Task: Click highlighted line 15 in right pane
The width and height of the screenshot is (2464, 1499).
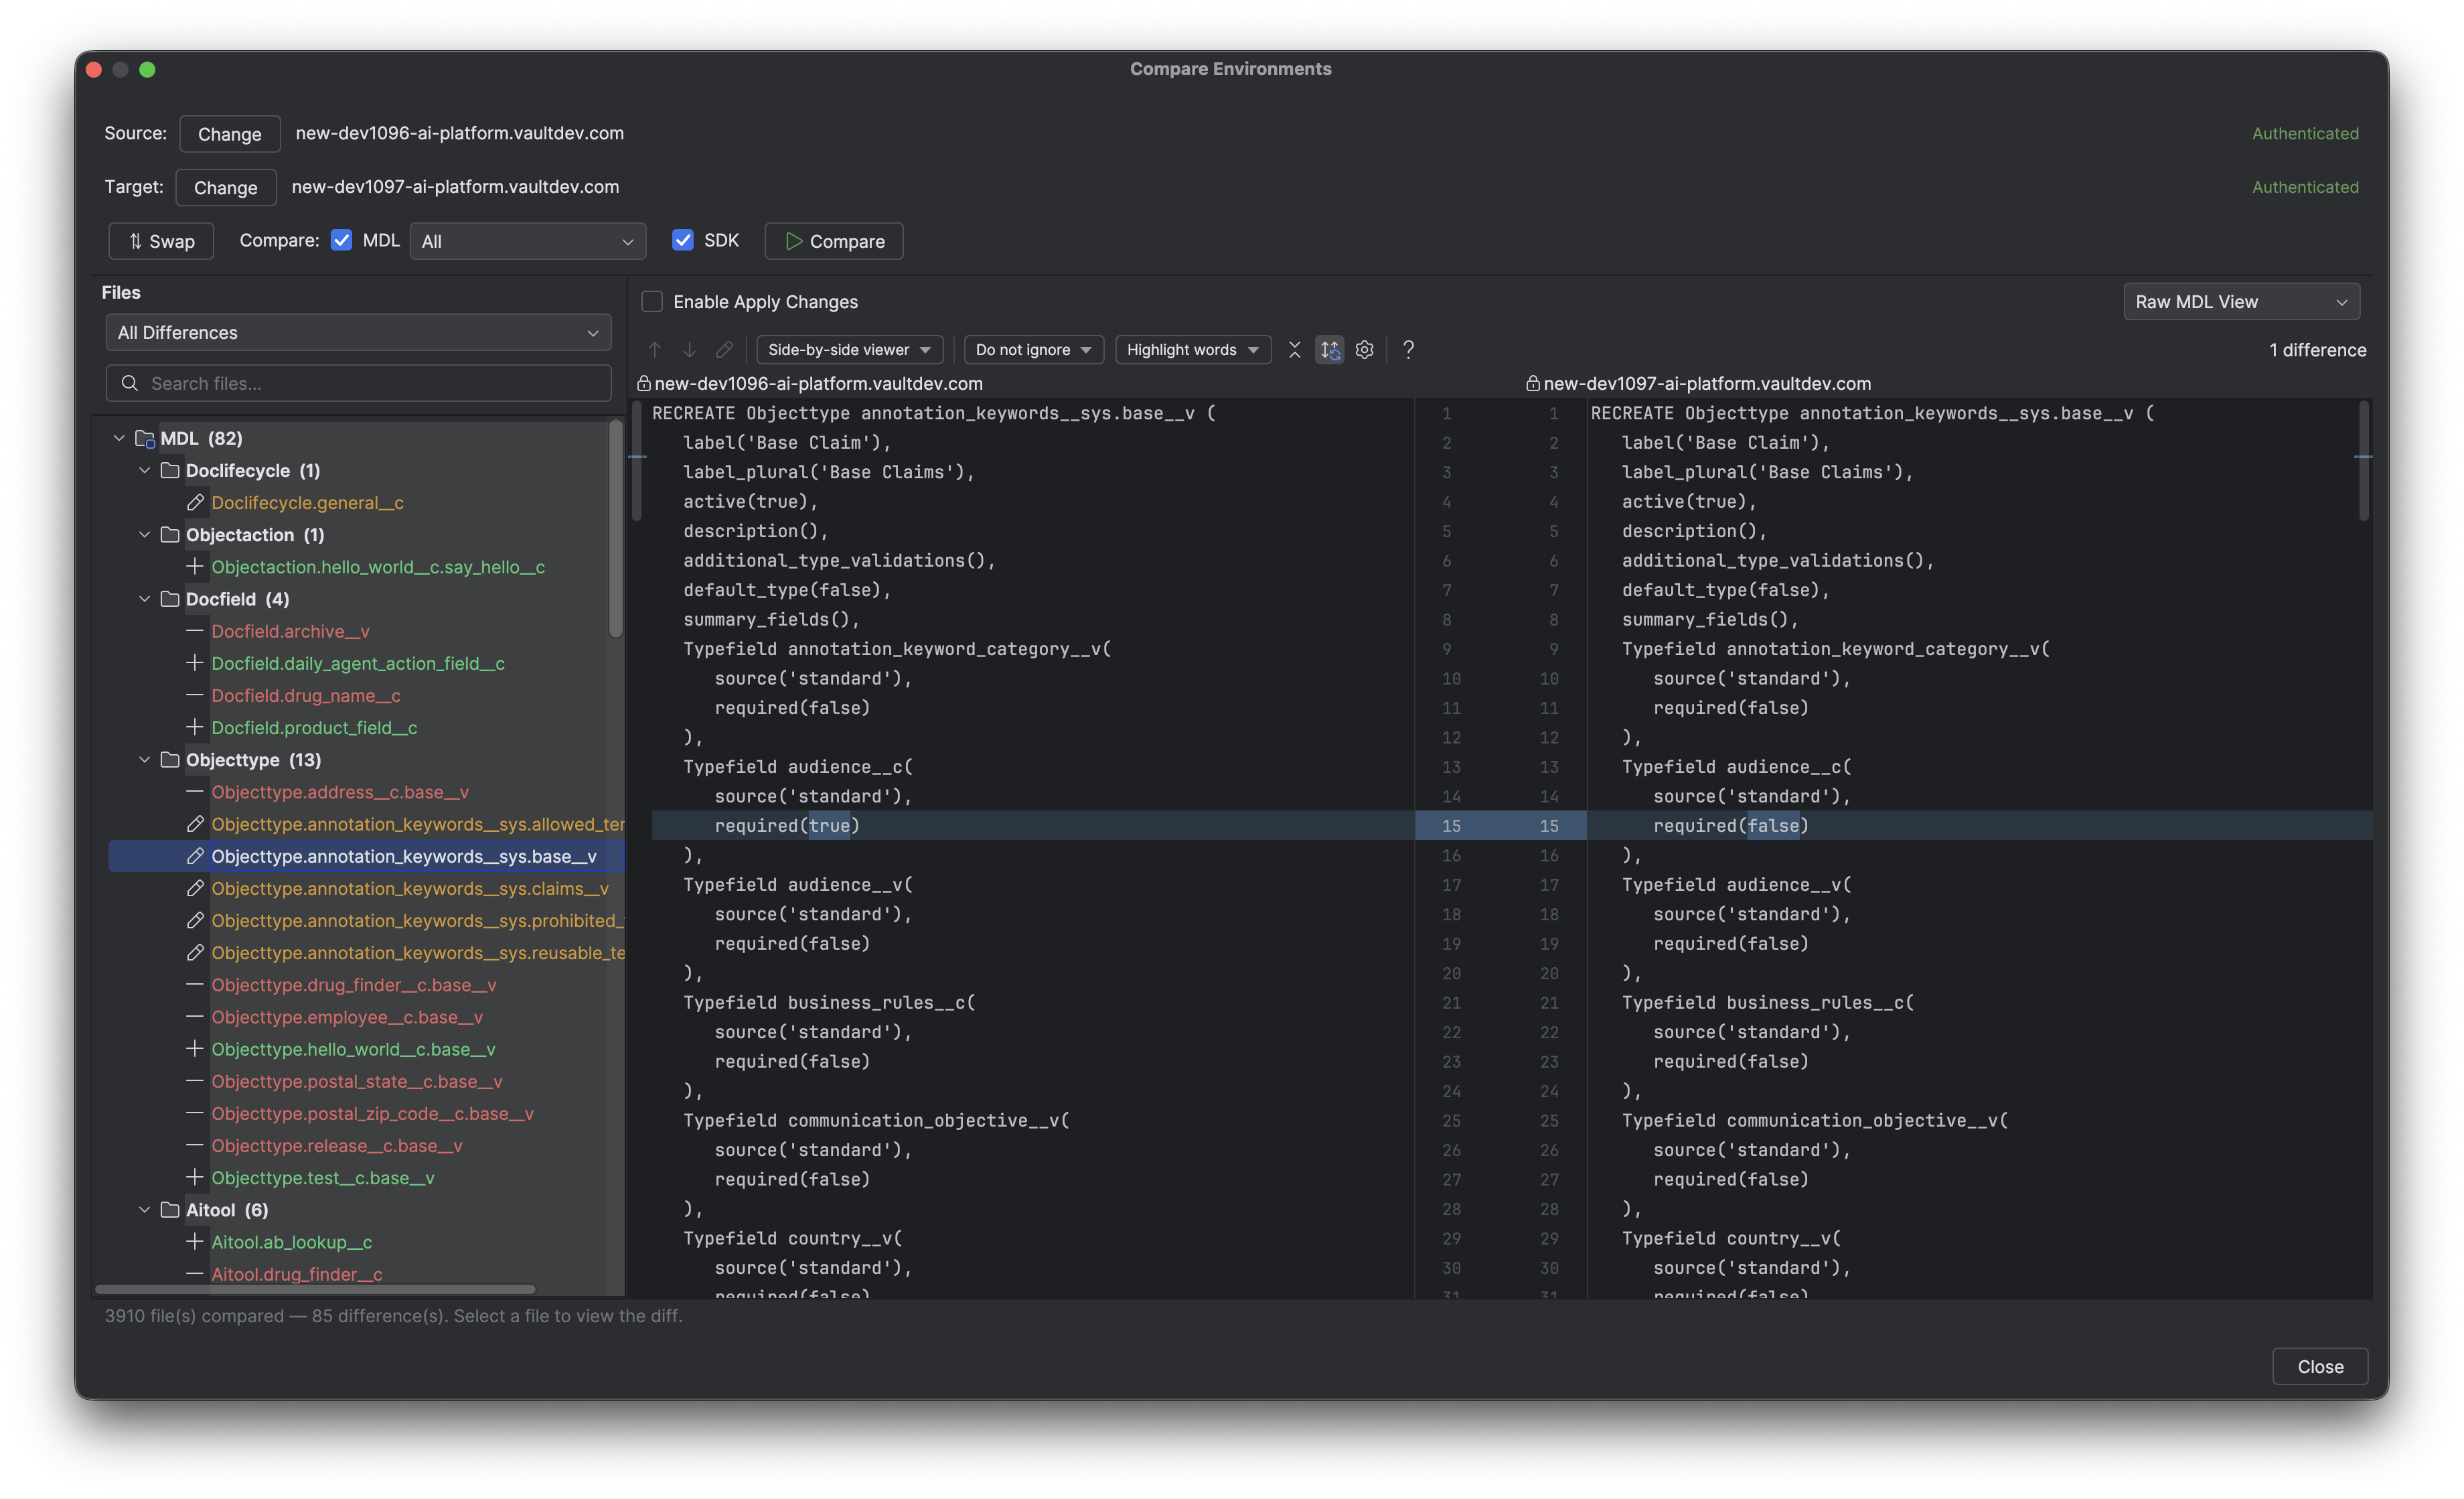Action: click(x=1979, y=826)
